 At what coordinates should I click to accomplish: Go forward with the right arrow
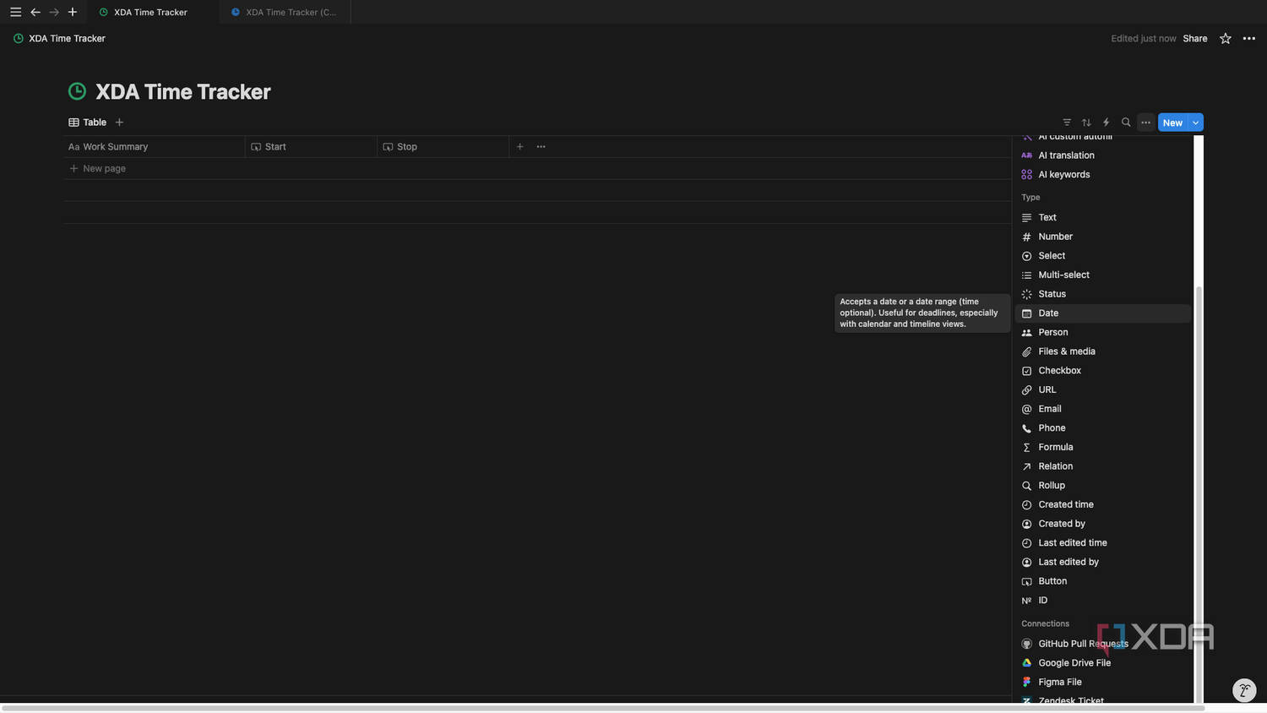pos(54,12)
